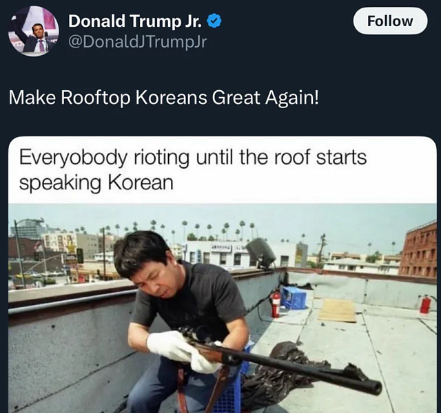Open the Donald Trump Jr. display name
The width and height of the screenshot is (441, 413).
coord(135,21)
